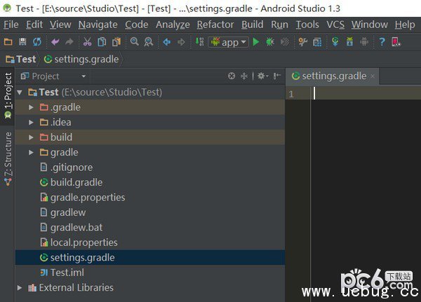Open the File menu
The image size is (421, 302).
[11, 25]
